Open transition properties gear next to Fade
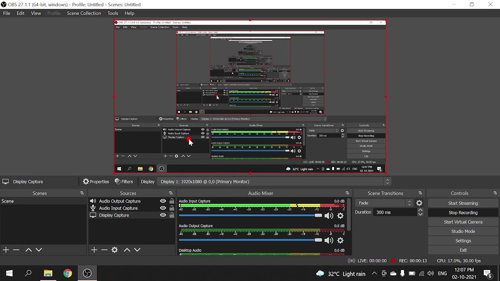The image size is (500, 281). (x=419, y=203)
